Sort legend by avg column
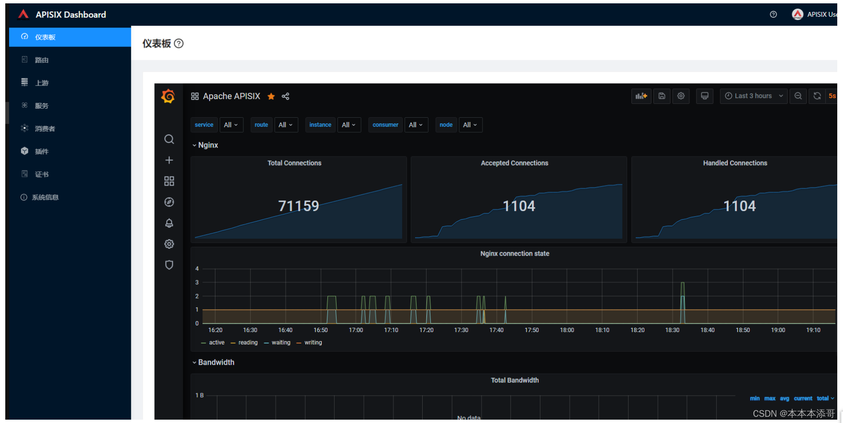 coord(785,399)
